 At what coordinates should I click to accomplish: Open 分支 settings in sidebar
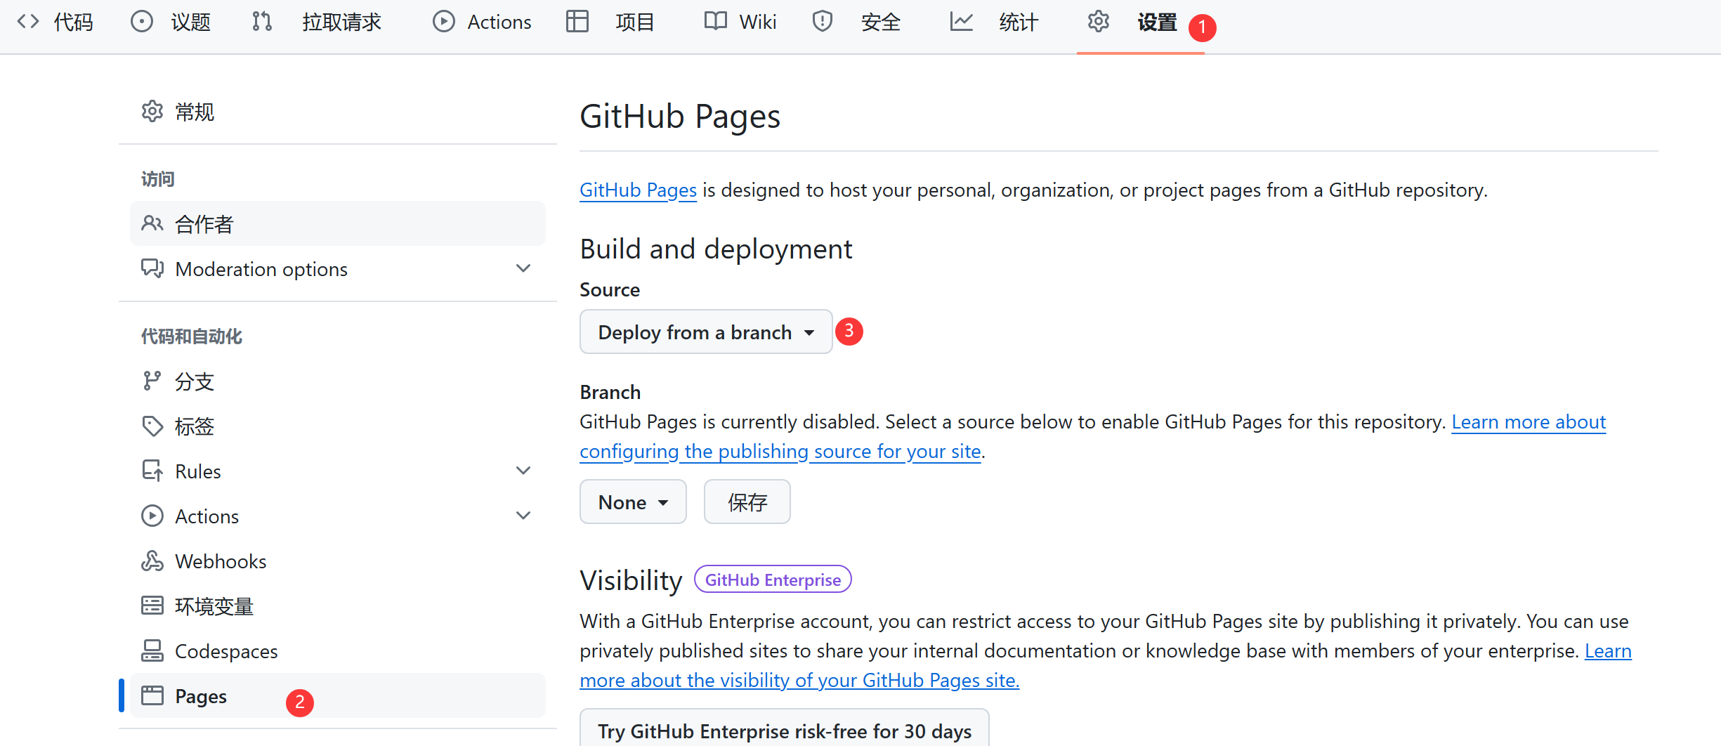click(x=338, y=381)
